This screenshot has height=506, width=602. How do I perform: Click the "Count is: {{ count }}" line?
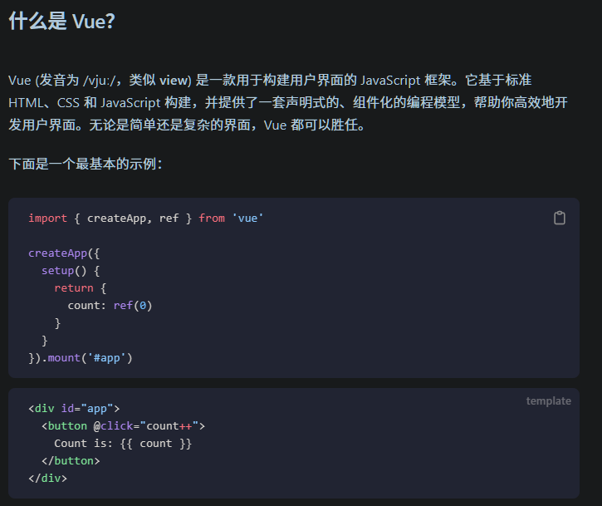(x=123, y=443)
